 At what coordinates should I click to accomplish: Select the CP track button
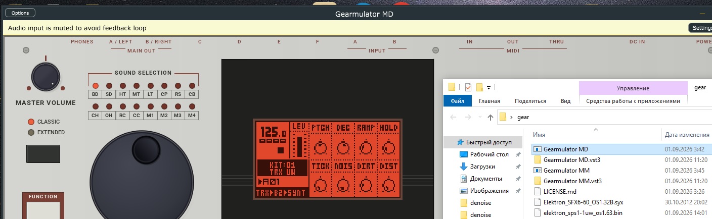164,94
